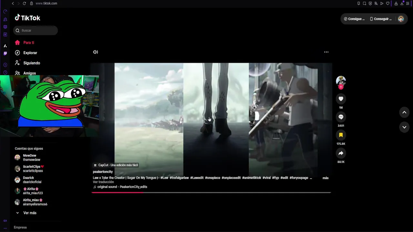The height and width of the screenshot is (232, 413).
Task: Click the #onepiece hashtag
Action: coord(213,178)
